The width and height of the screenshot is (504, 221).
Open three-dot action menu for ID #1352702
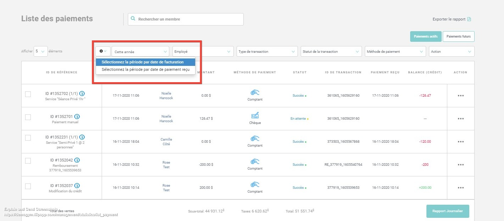460,96
